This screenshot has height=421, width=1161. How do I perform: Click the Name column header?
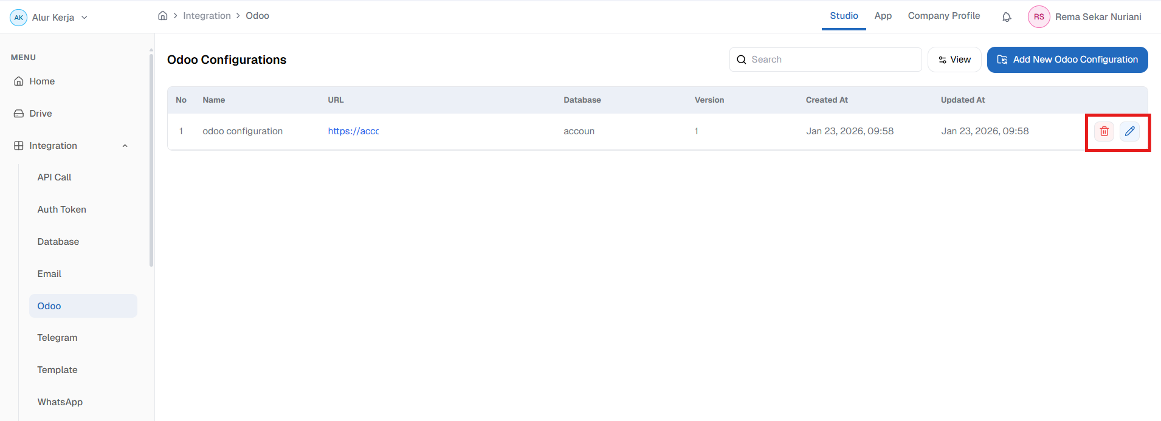[214, 100]
